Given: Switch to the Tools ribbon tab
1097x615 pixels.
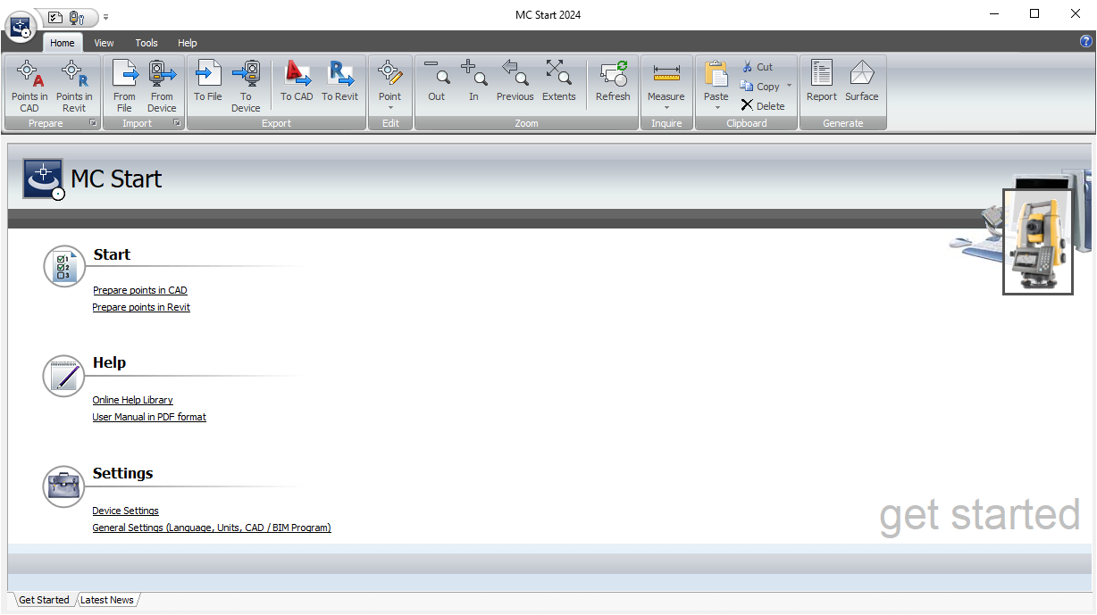Looking at the screenshot, I should coord(147,43).
